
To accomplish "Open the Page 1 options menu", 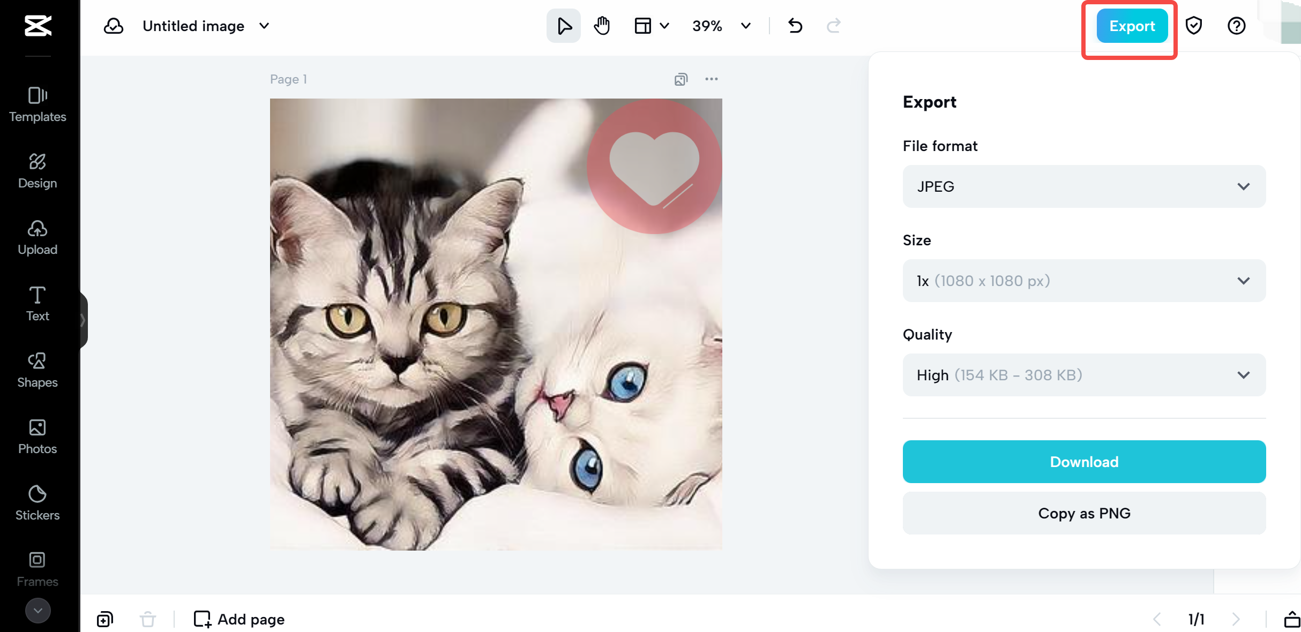I will coord(712,79).
